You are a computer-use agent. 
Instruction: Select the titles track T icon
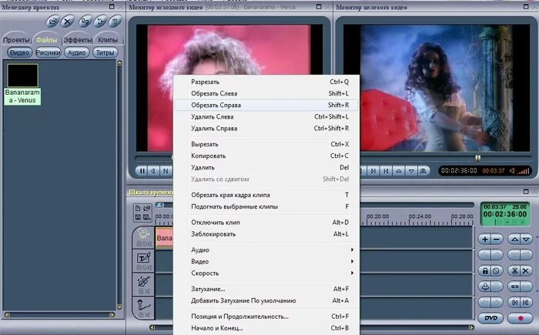click(144, 258)
